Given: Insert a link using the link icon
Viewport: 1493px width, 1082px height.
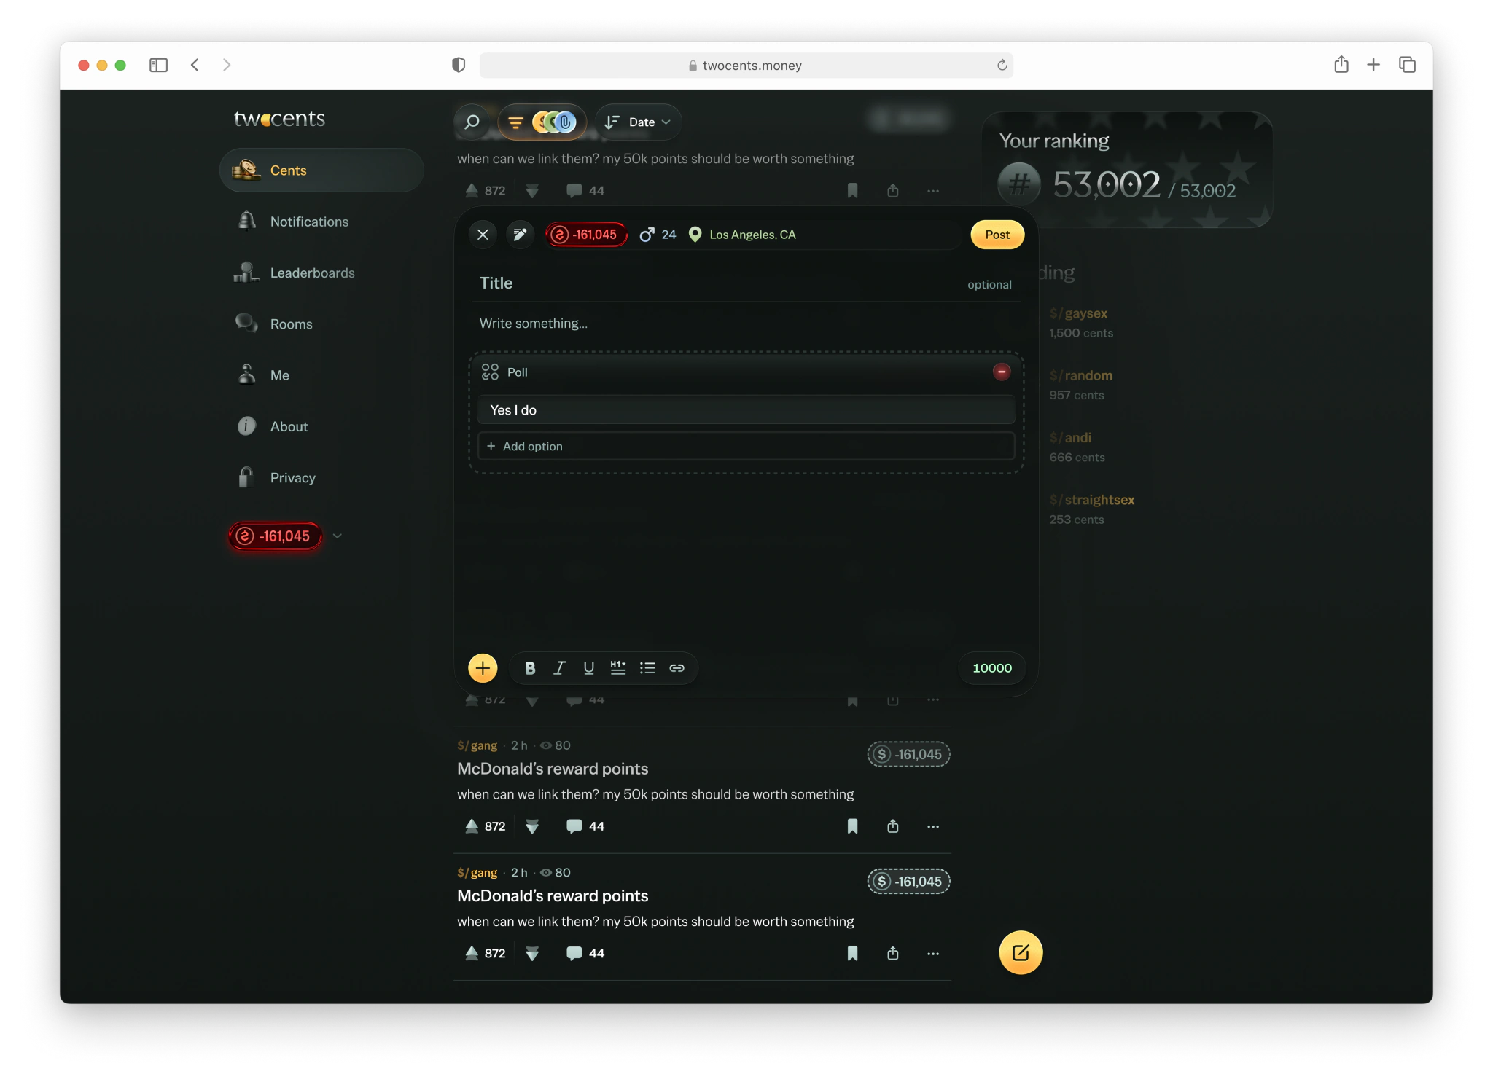Looking at the screenshot, I should pyautogui.click(x=677, y=667).
